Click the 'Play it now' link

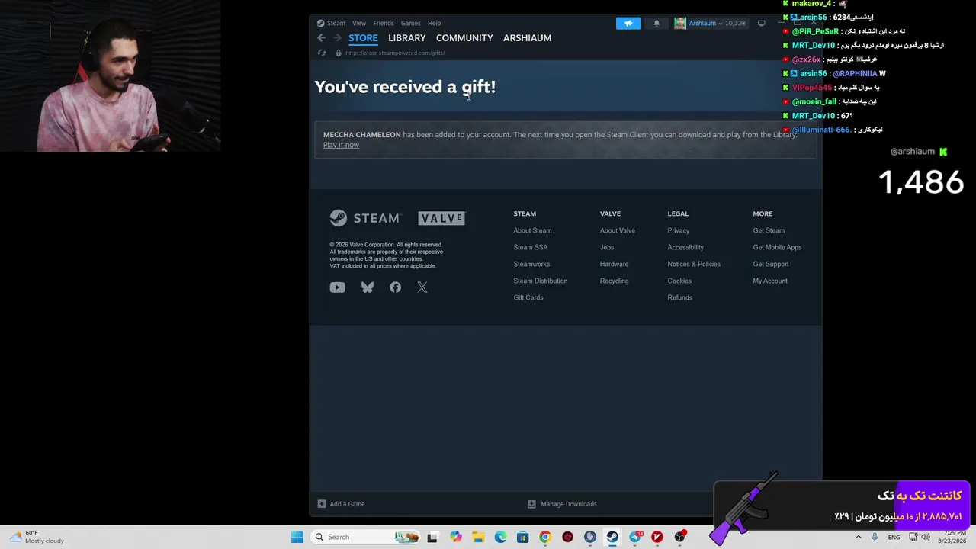pos(341,145)
